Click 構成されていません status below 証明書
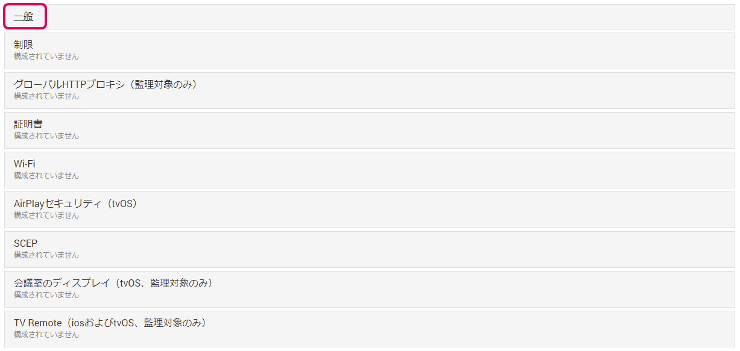Viewport: 740px width, 351px height. tap(46, 136)
